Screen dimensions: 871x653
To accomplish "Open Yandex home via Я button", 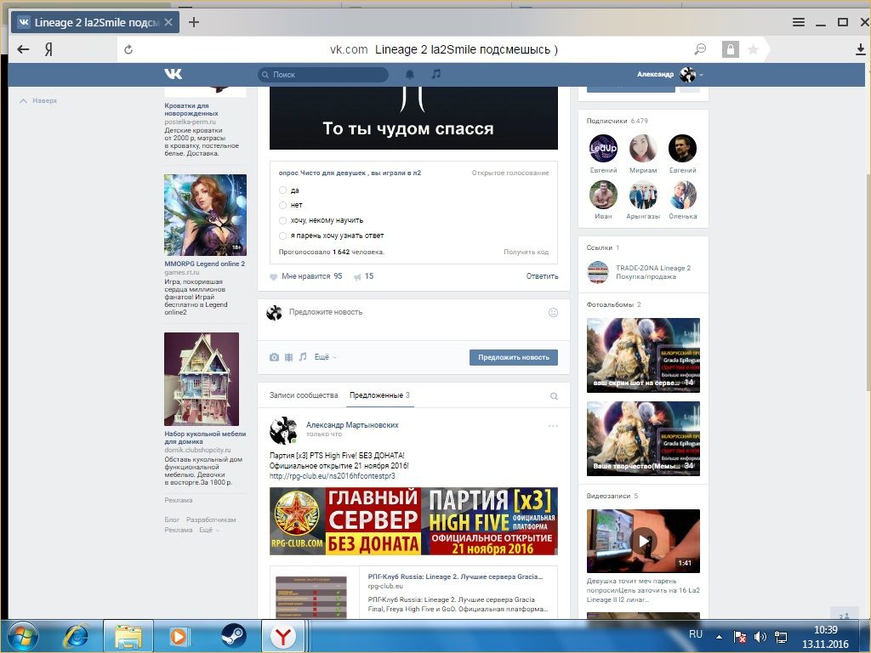I will click(x=48, y=49).
